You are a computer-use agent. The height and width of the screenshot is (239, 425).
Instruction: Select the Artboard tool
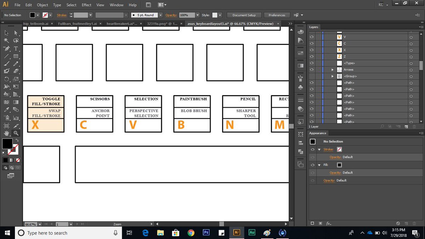tap(7, 126)
